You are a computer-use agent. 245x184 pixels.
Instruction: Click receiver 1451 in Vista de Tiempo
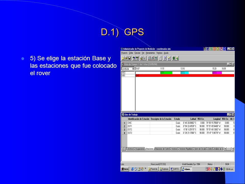(128, 76)
